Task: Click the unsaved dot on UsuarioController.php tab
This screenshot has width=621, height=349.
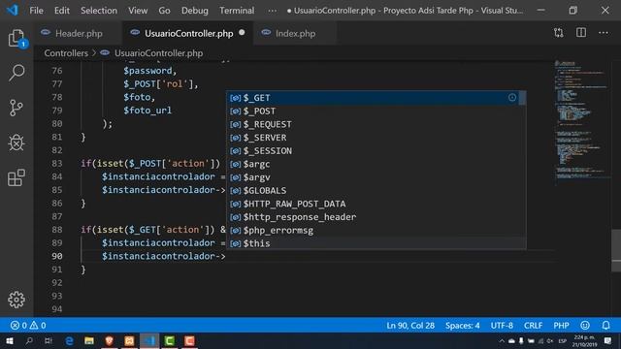Action: click(242, 33)
